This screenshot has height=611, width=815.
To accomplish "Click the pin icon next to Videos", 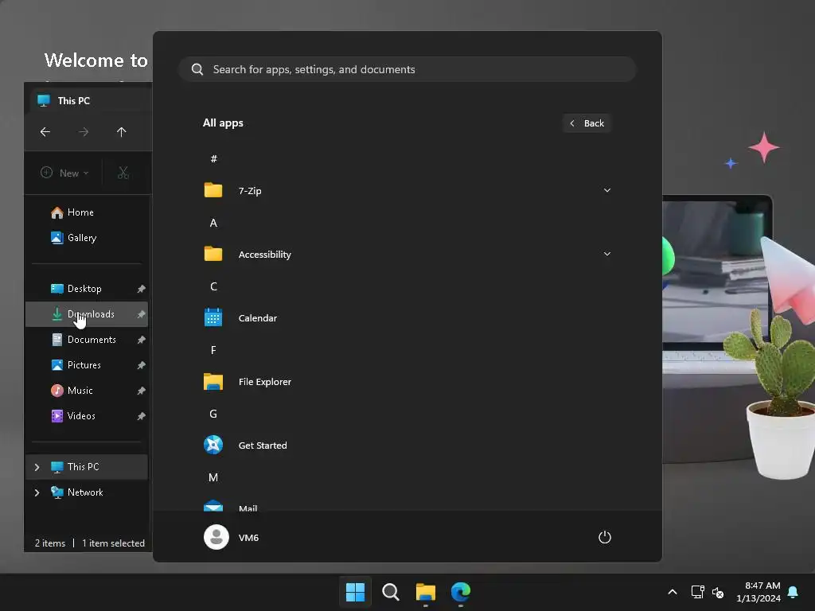I will pyautogui.click(x=141, y=416).
